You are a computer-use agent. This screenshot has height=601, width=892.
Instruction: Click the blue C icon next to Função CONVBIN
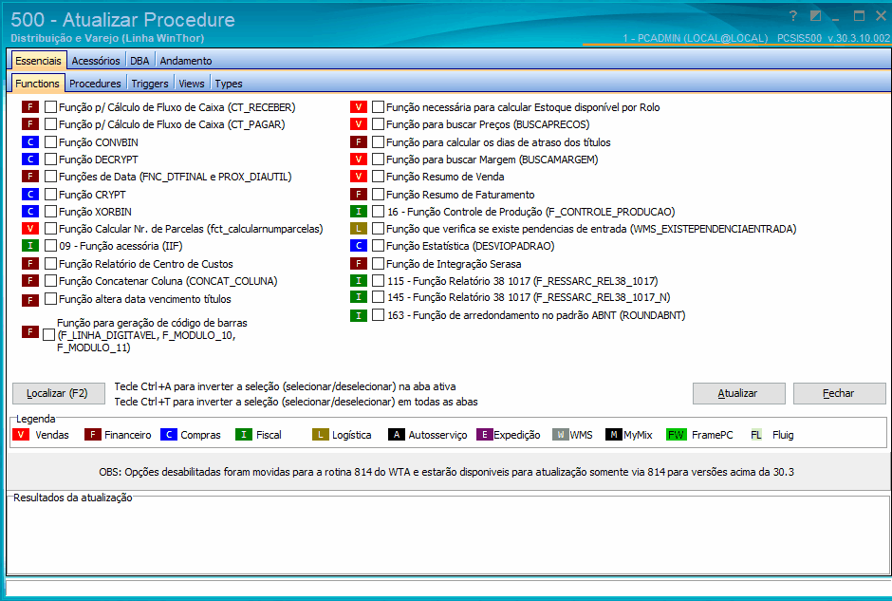pyautogui.click(x=30, y=142)
